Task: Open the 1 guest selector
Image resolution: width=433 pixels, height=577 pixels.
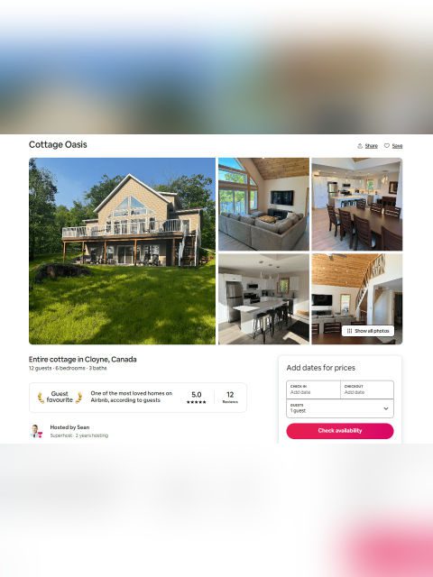Action: (x=340, y=408)
